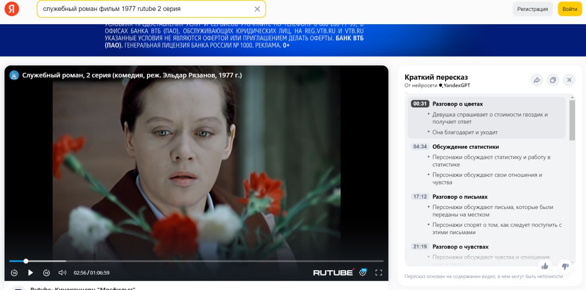
Task: Like the summary with thumbs up
Action: pos(545,266)
